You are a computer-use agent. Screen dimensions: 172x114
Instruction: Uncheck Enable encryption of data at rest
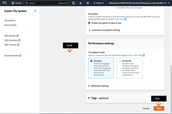(89, 23)
